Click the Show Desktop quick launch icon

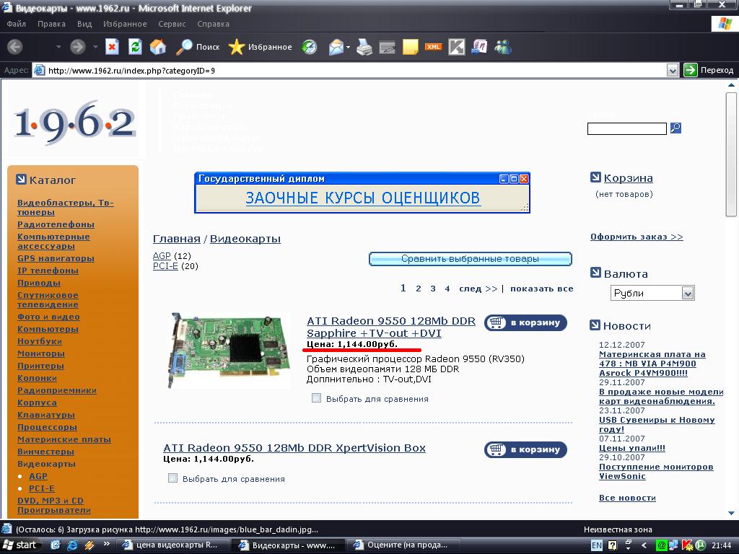tap(55, 545)
